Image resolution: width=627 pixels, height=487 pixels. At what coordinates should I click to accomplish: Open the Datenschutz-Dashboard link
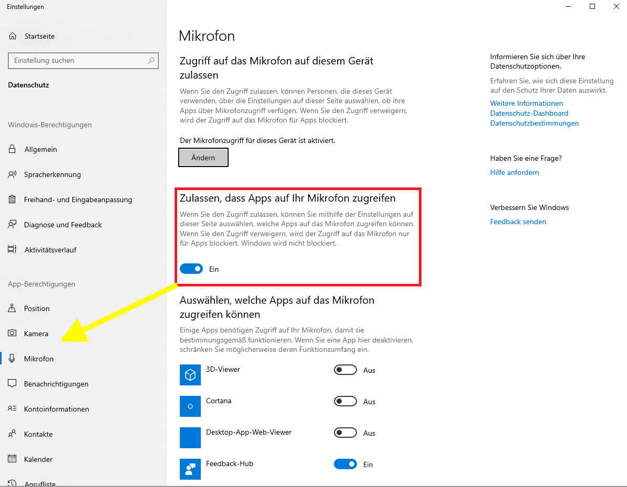pyautogui.click(x=529, y=113)
